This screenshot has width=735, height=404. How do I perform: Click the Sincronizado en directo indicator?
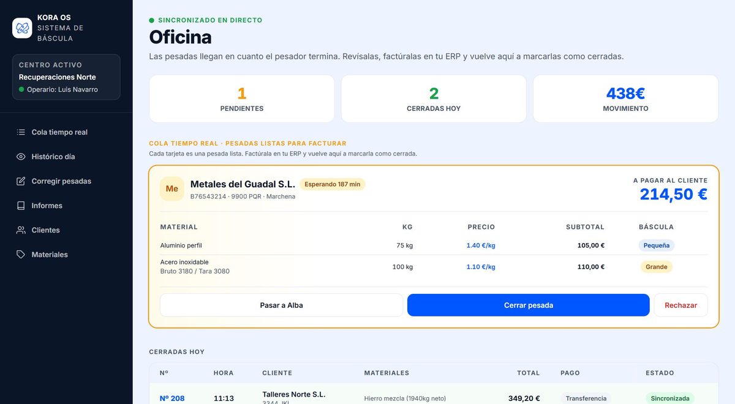click(x=206, y=20)
